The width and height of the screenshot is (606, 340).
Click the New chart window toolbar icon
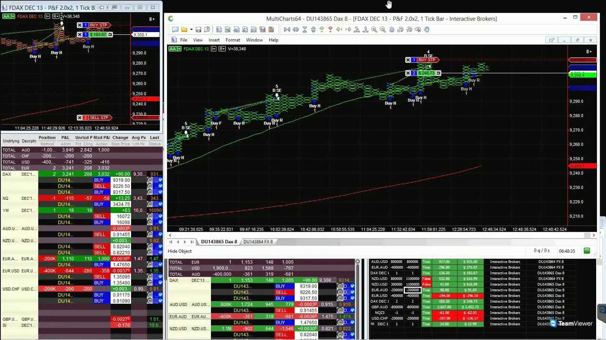[x=176, y=29]
